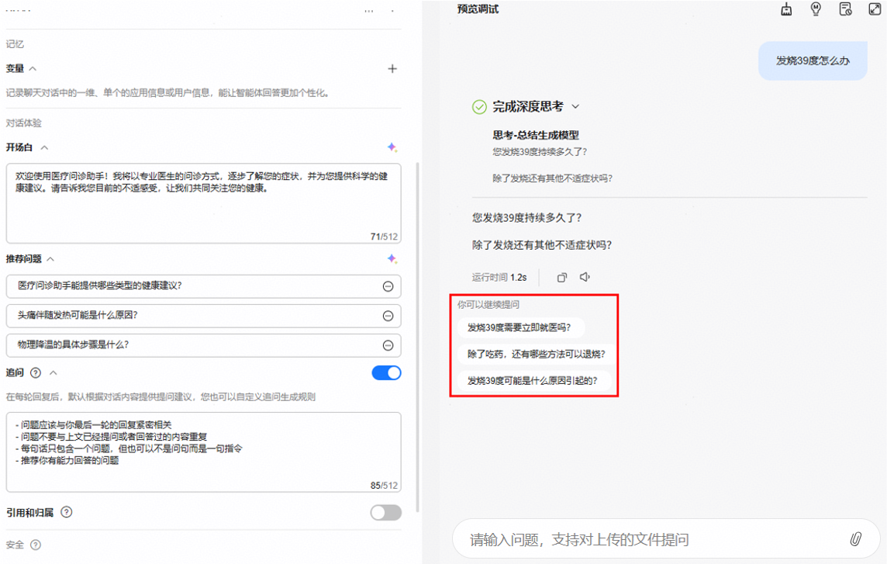This screenshot has height=564, width=887.
Task: Turn off the 追问 toggle switch
Action: click(386, 372)
